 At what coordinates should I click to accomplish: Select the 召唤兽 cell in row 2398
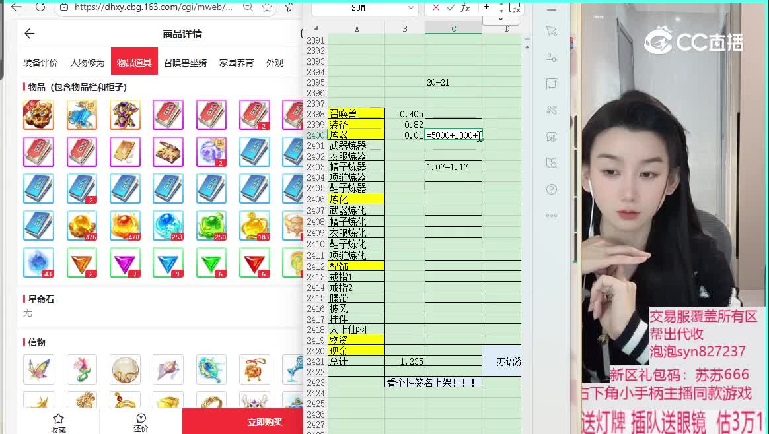coord(356,113)
